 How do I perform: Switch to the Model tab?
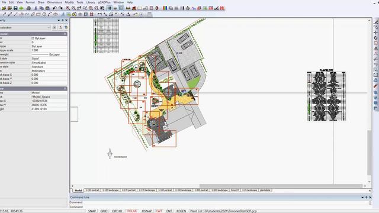pos(78,191)
